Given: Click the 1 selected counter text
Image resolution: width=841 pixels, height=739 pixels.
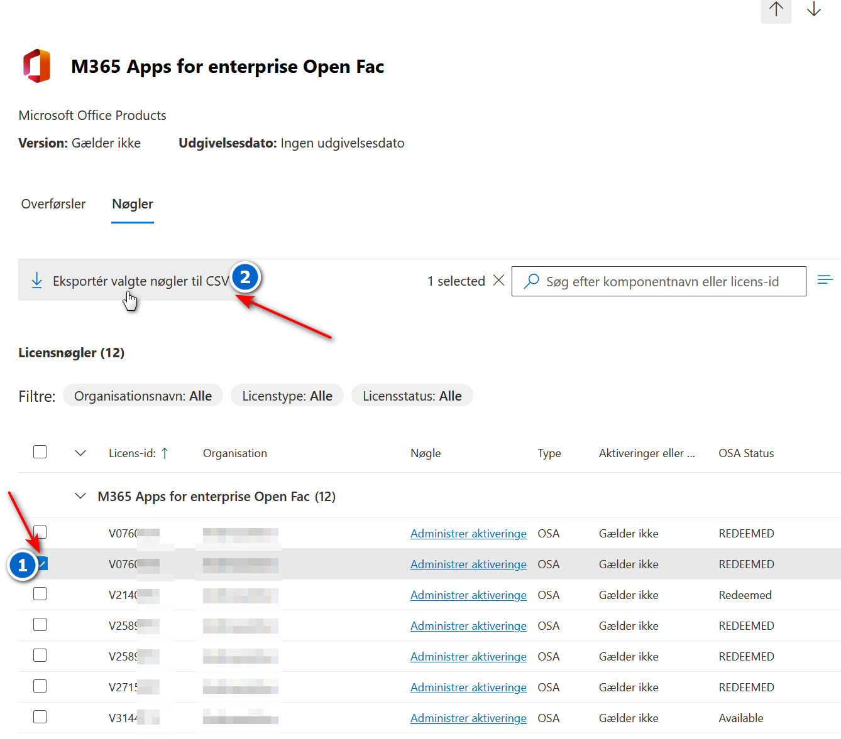Looking at the screenshot, I should point(456,281).
